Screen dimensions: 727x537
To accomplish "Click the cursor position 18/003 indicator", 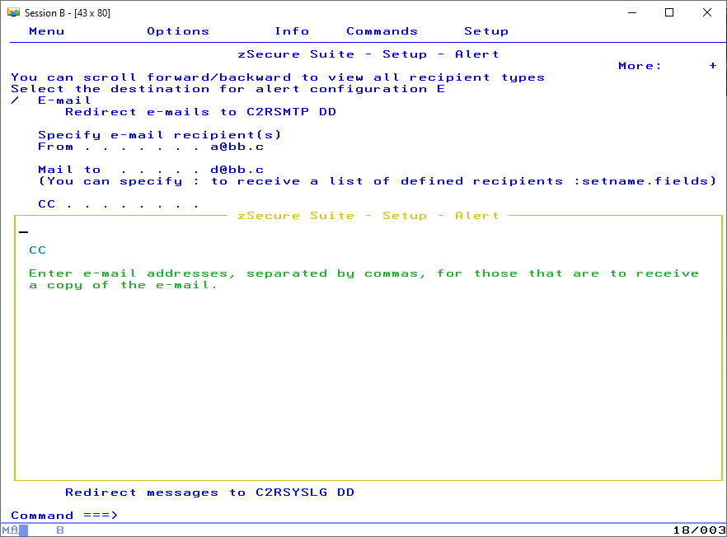I will point(699,530).
